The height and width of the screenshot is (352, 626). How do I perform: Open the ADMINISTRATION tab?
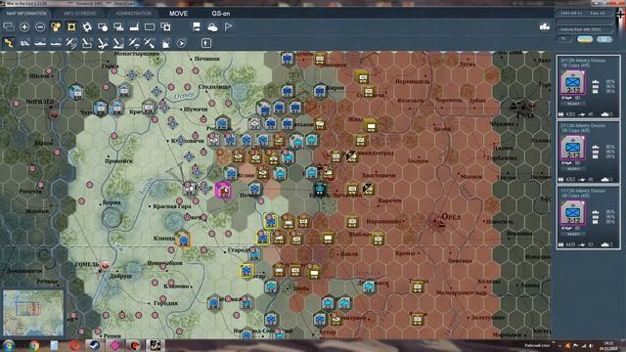133,13
